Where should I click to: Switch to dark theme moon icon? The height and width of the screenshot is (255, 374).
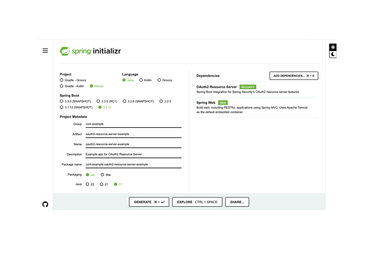[x=333, y=54]
